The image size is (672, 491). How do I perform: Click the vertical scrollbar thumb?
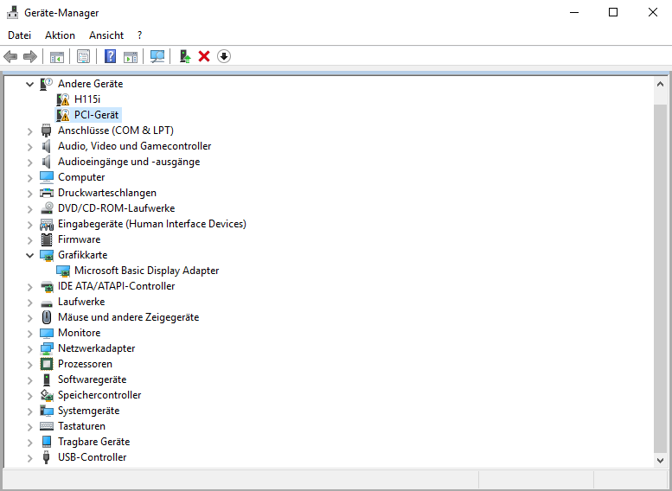661,278
